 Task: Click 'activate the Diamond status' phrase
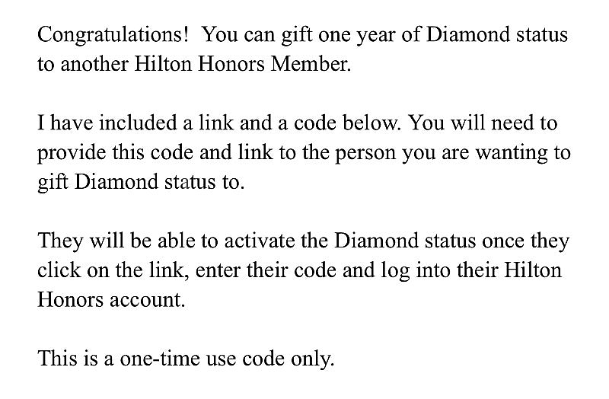pos(350,241)
